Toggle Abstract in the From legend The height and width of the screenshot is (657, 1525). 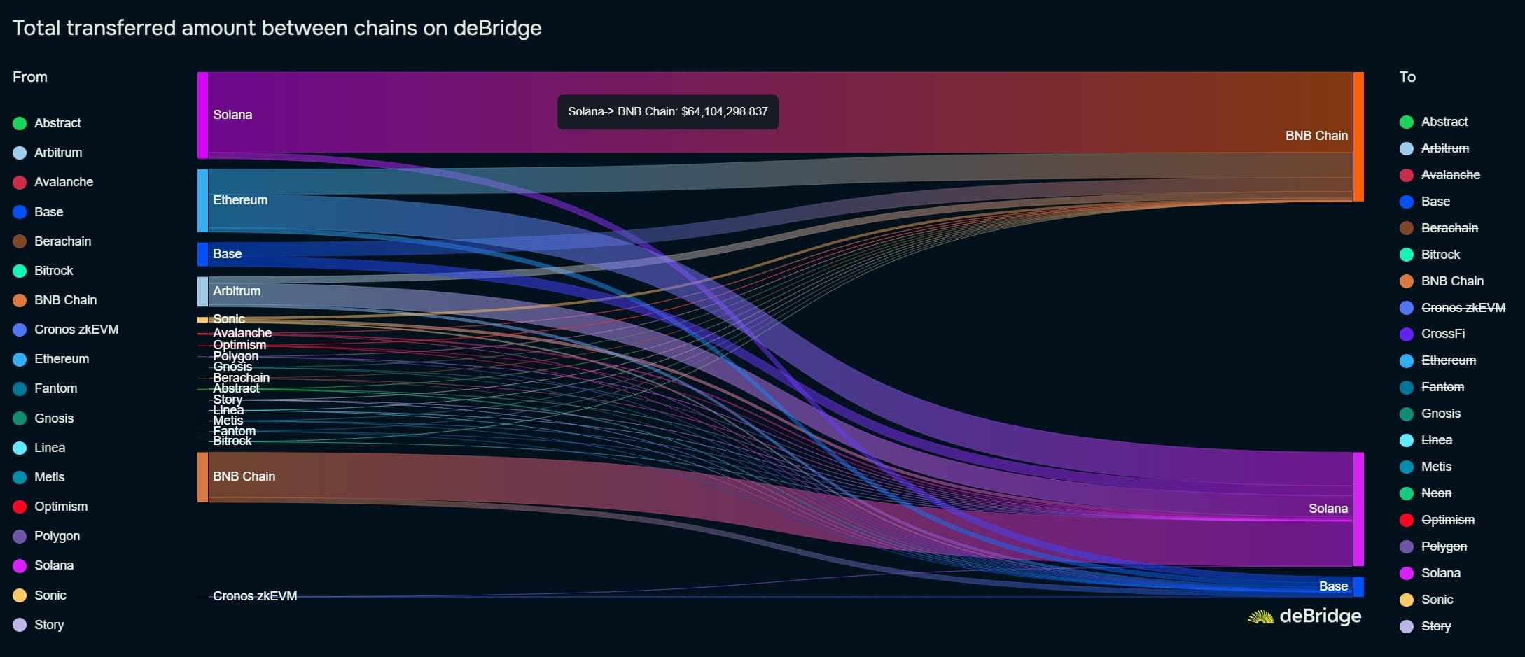tap(47, 123)
